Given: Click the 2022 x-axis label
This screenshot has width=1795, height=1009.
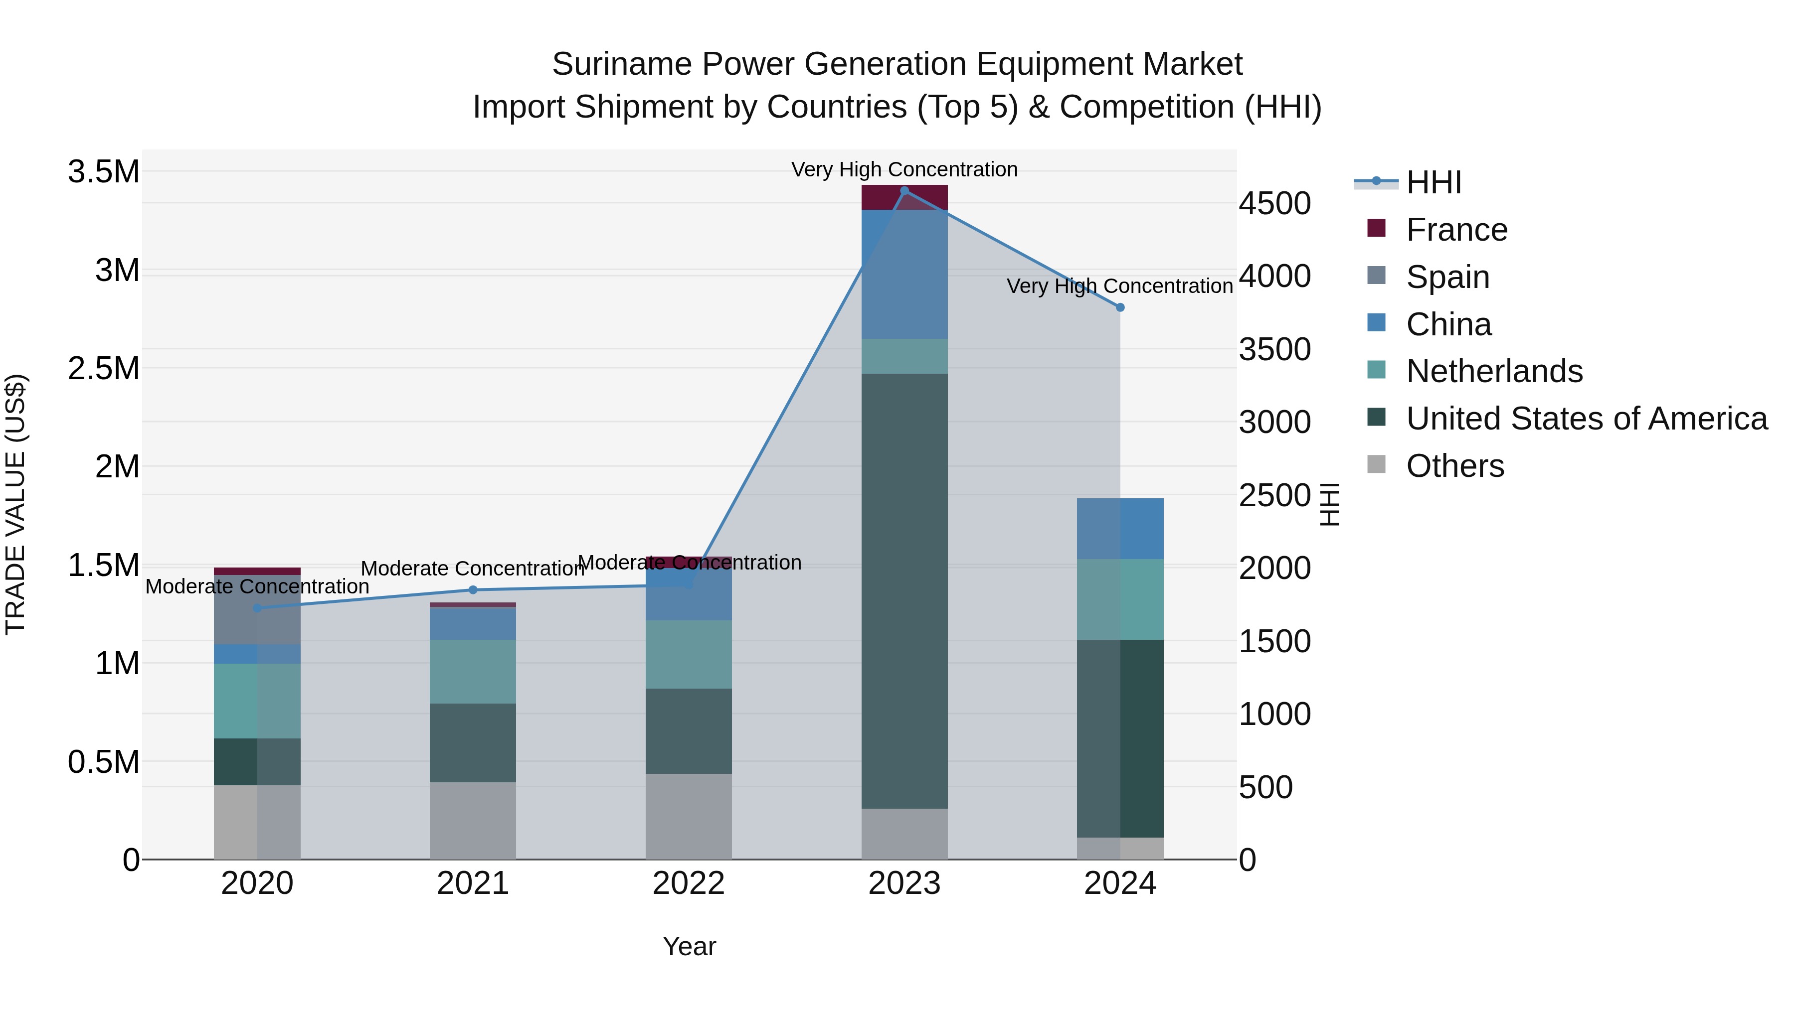Looking at the screenshot, I should click(x=689, y=883).
